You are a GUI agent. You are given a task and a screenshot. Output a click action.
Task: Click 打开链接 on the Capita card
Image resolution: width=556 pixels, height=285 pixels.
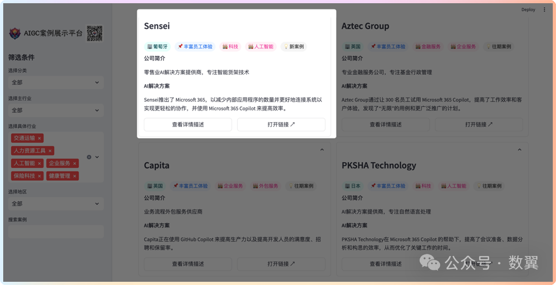click(281, 264)
